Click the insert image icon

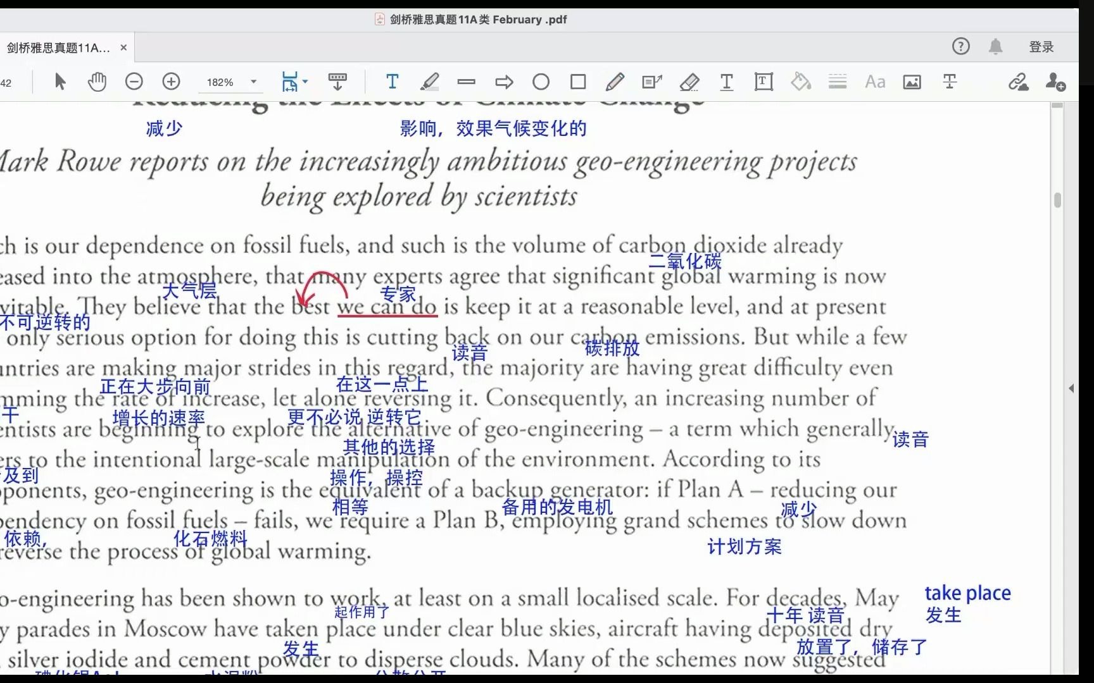[x=912, y=82]
